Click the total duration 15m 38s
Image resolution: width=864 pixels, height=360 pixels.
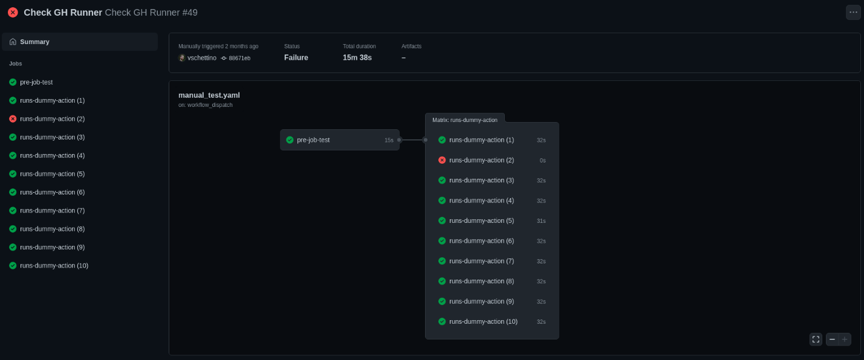[x=357, y=57]
